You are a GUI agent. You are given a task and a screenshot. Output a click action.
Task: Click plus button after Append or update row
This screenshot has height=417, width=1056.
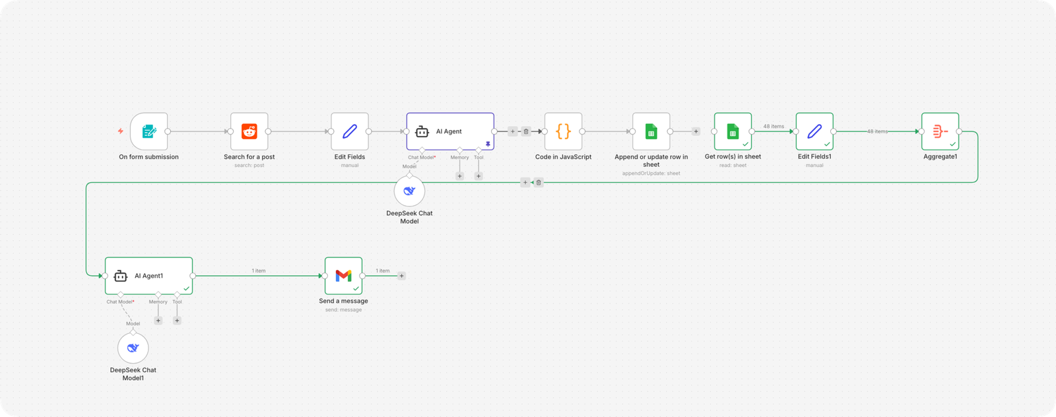pyautogui.click(x=696, y=131)
